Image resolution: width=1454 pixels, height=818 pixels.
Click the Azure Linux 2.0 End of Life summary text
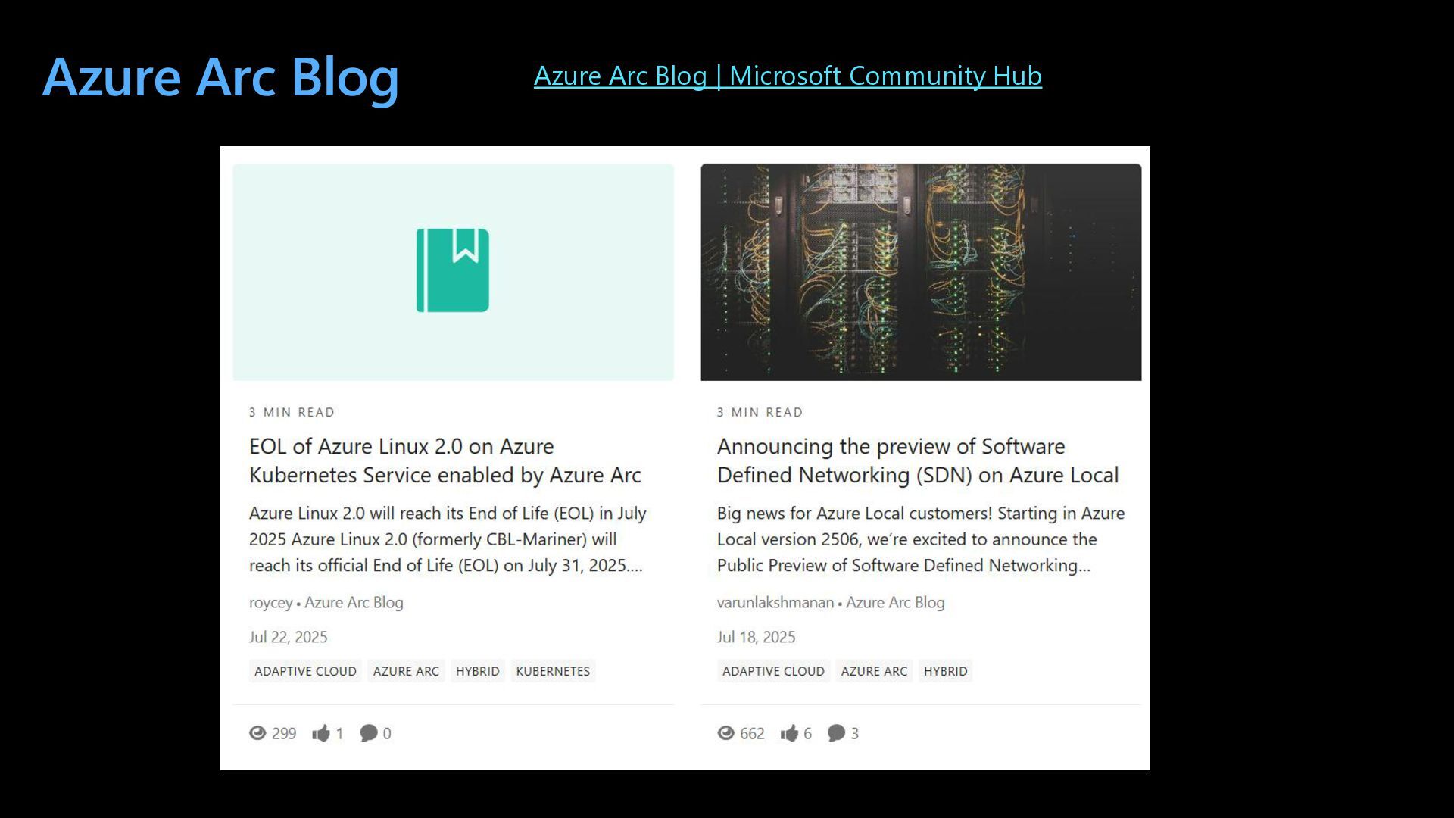(448, 539)
